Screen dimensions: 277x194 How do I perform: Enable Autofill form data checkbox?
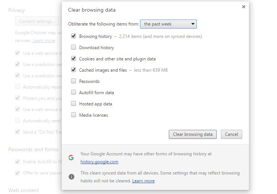[73, 92]
